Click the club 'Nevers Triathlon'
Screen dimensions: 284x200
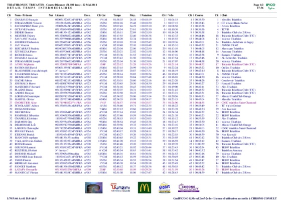click(231, 26)
